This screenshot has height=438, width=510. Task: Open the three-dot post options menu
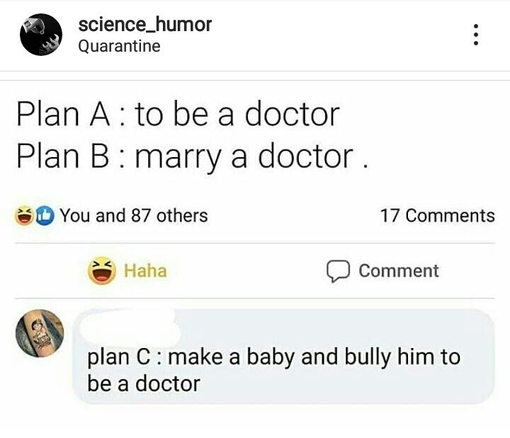[476, 35]
